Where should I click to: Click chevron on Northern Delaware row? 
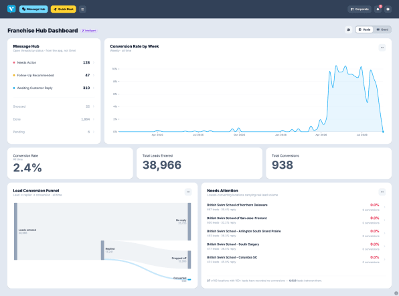tap(384, 207)
